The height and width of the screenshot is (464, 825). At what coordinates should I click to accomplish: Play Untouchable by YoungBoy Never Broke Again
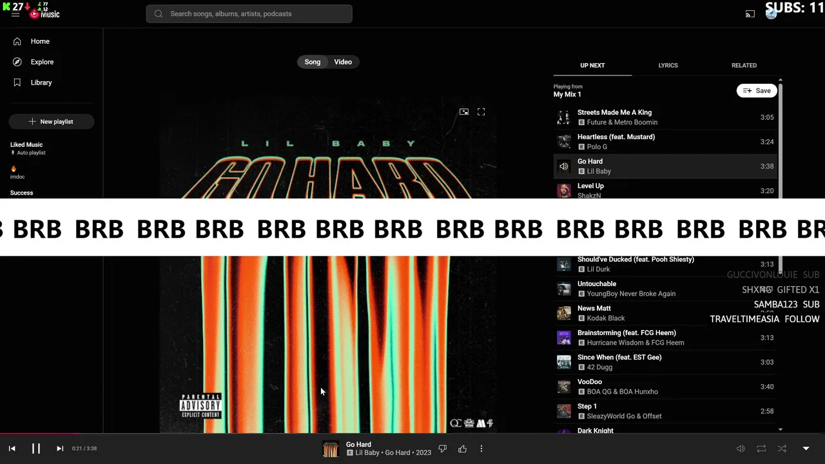point(664,289)
